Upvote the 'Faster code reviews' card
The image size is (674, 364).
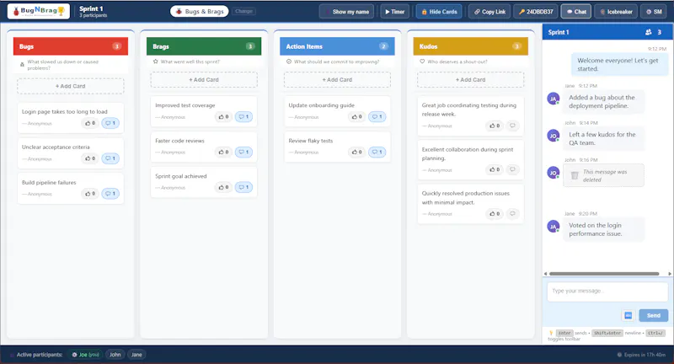223,153
